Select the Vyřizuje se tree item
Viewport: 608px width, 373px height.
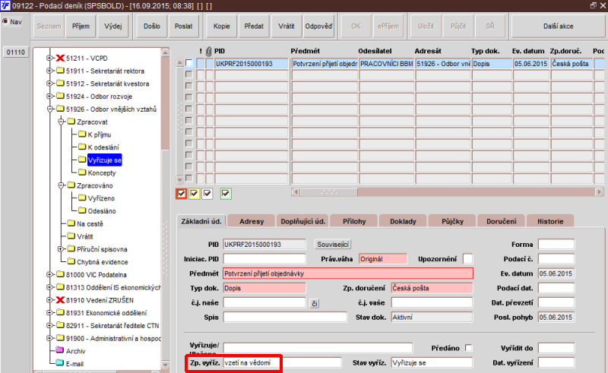[104, 160]
